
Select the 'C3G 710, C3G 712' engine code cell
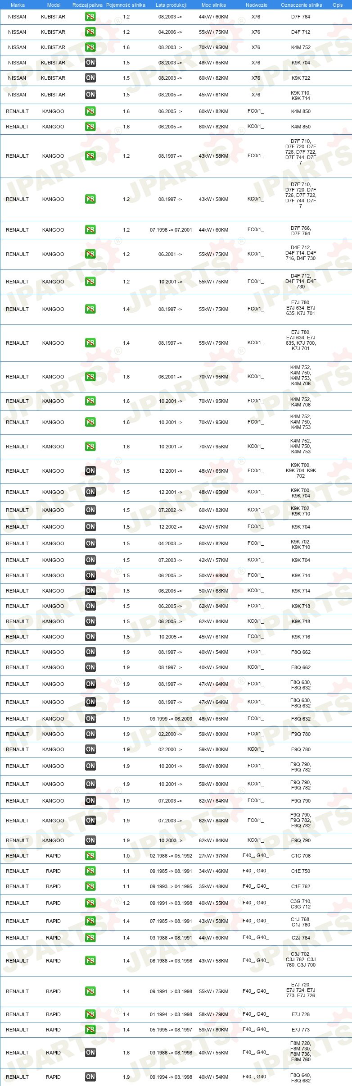pos(301,904)
